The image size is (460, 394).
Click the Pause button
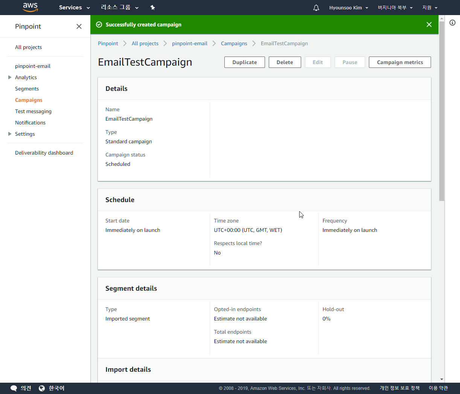(350, 62)
